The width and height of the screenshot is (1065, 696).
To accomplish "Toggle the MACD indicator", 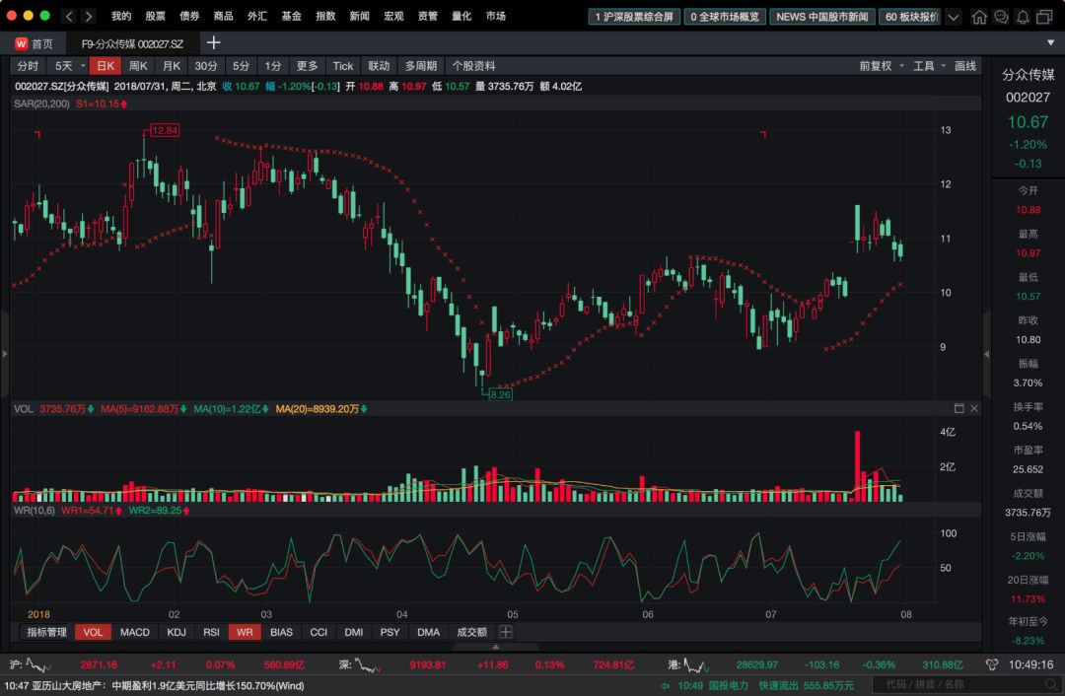I will click(x=135, y=632).
